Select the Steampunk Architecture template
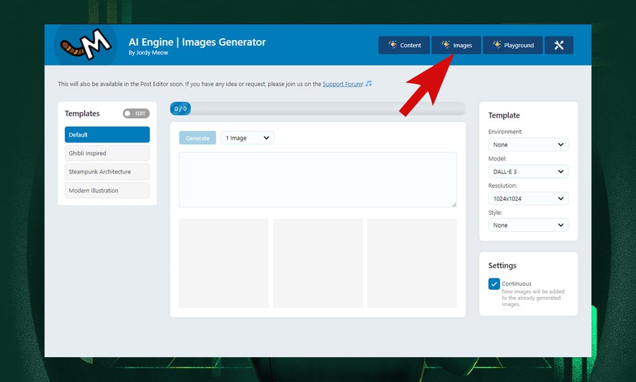The width and height of the screenshot is (636, 382). 107,172
